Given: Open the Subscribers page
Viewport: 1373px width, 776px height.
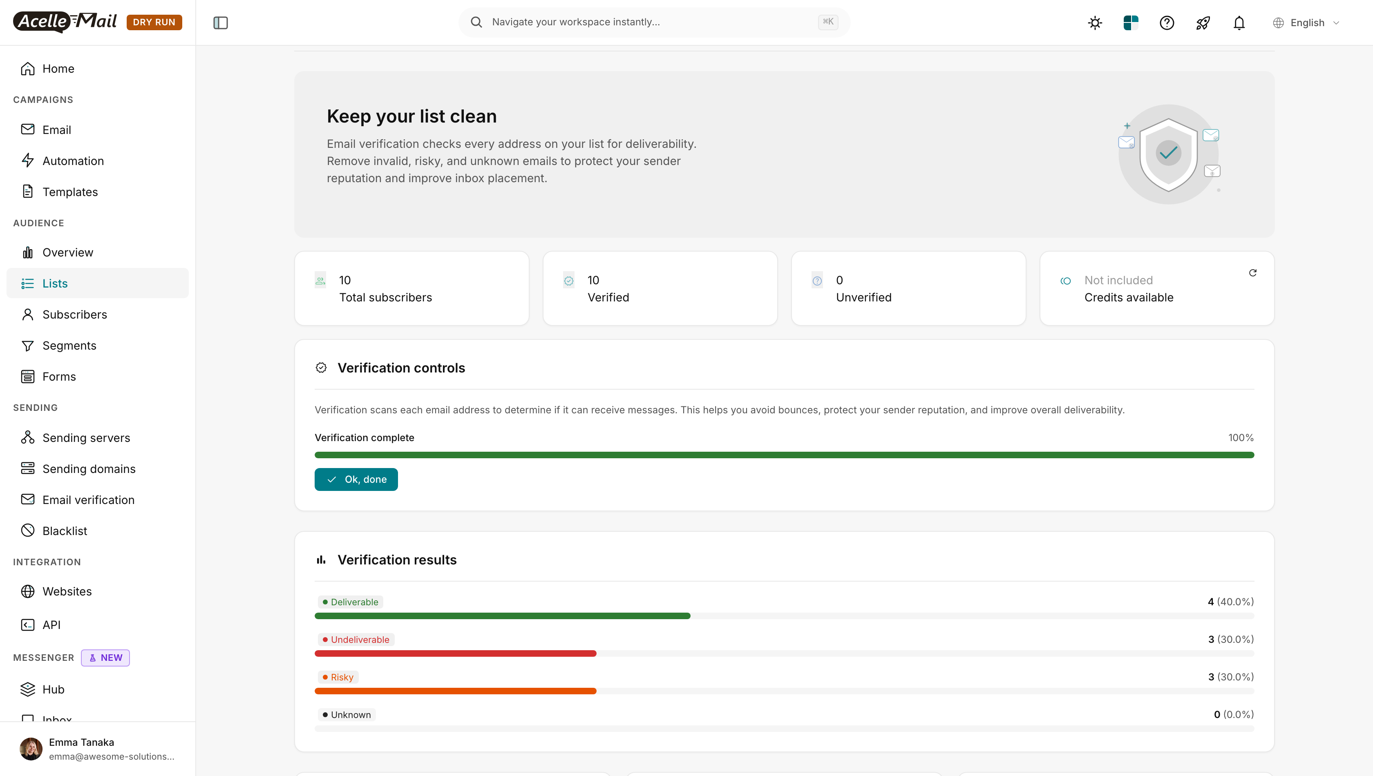Looking at the screenshot, I should pos(98,314).
